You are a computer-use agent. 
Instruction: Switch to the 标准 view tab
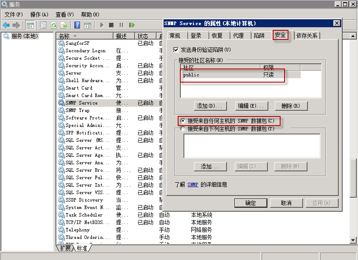[x=82, y=248]
